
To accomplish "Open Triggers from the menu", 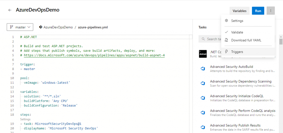I will (237, 52).
